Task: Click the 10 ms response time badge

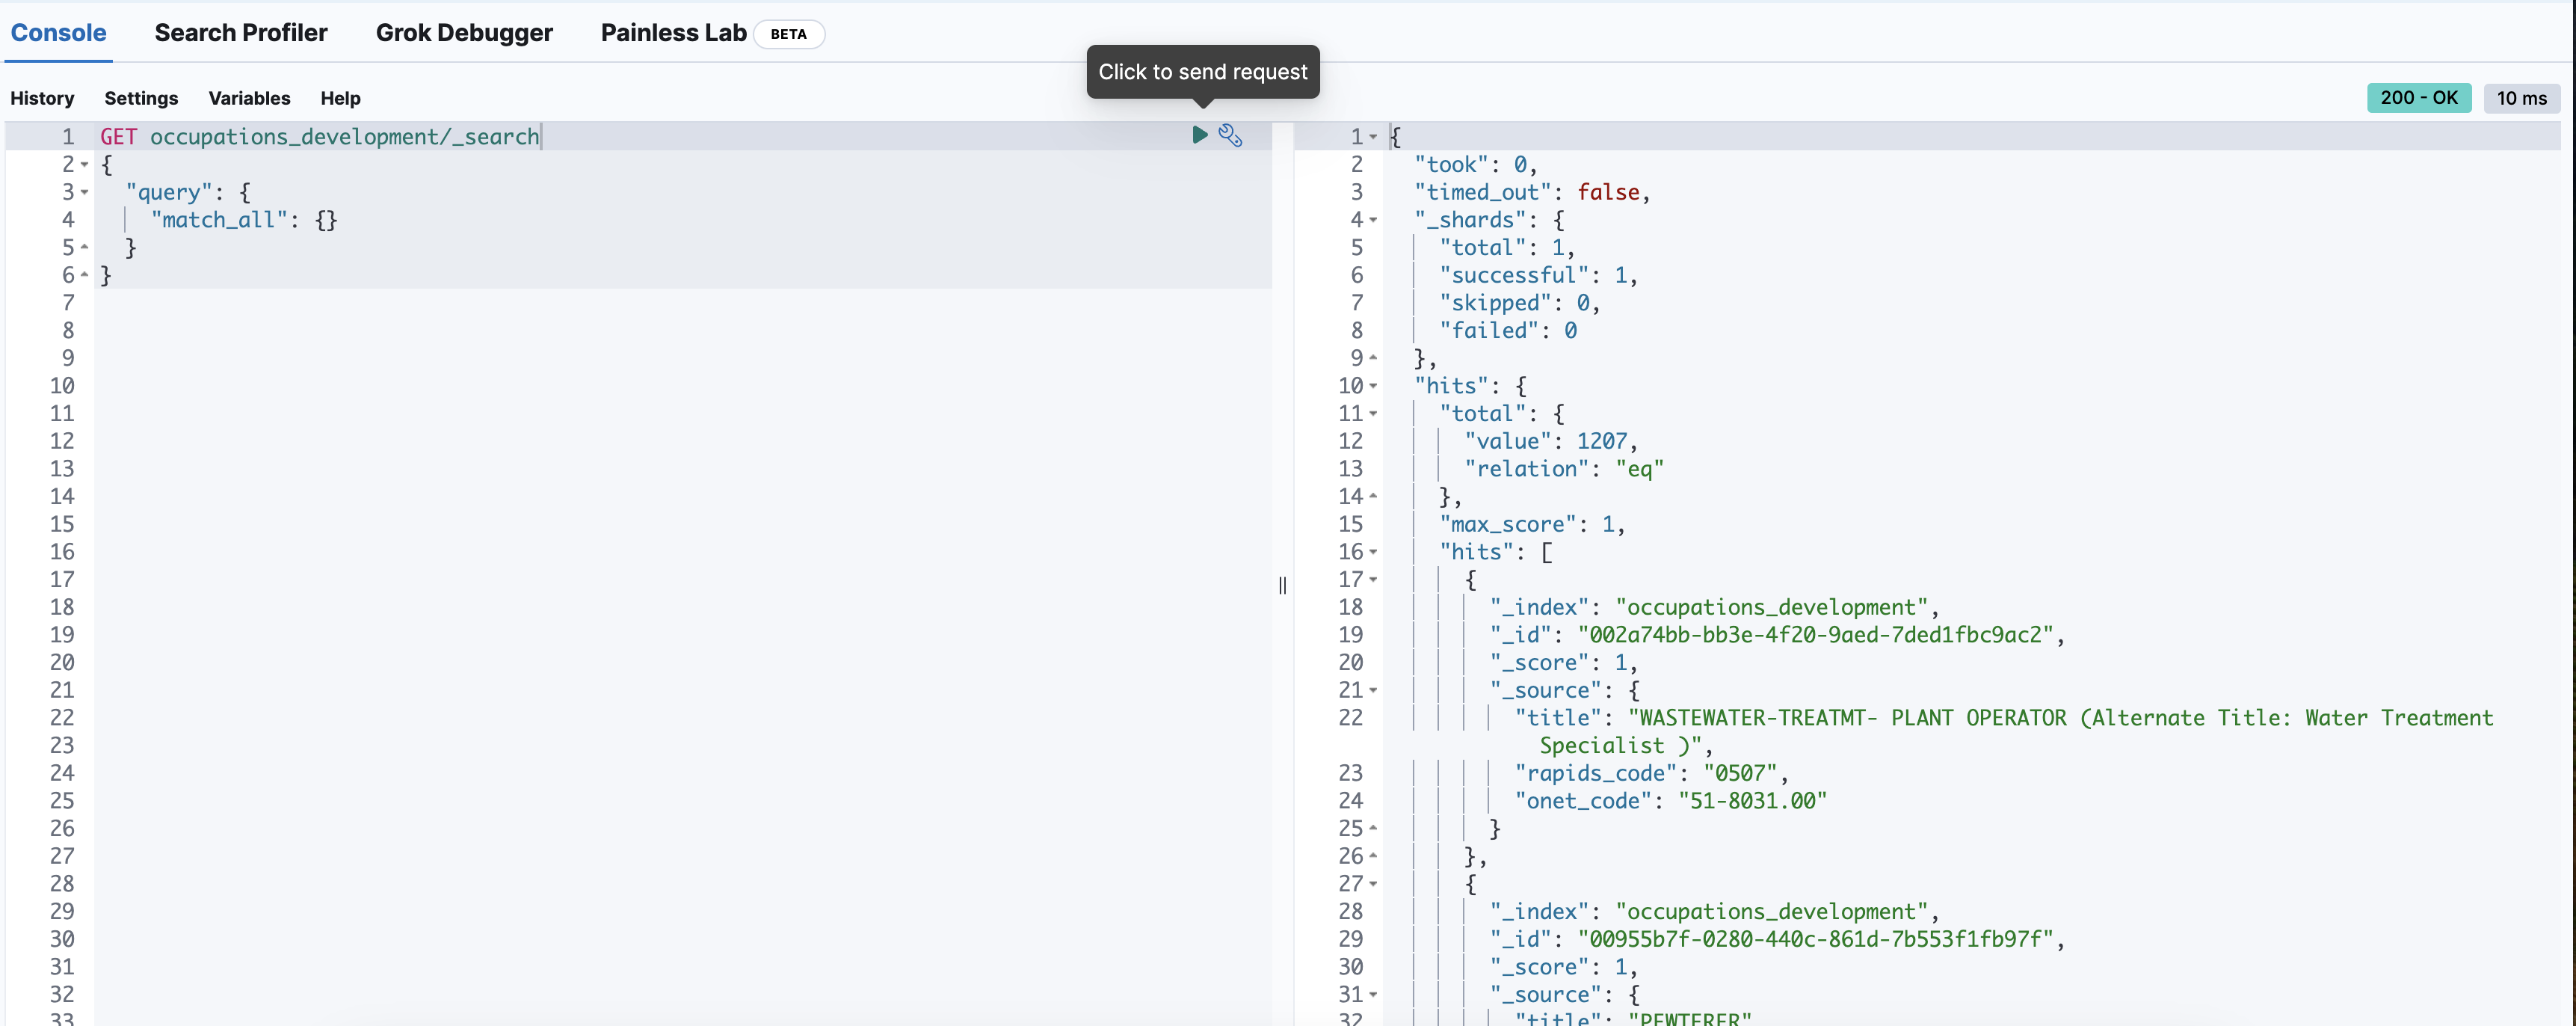Action: click(2521, 98)
